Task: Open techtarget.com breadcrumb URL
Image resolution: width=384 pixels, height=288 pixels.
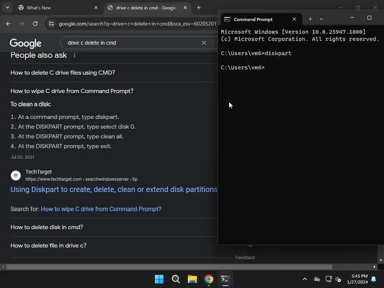Action: (81, 179)
